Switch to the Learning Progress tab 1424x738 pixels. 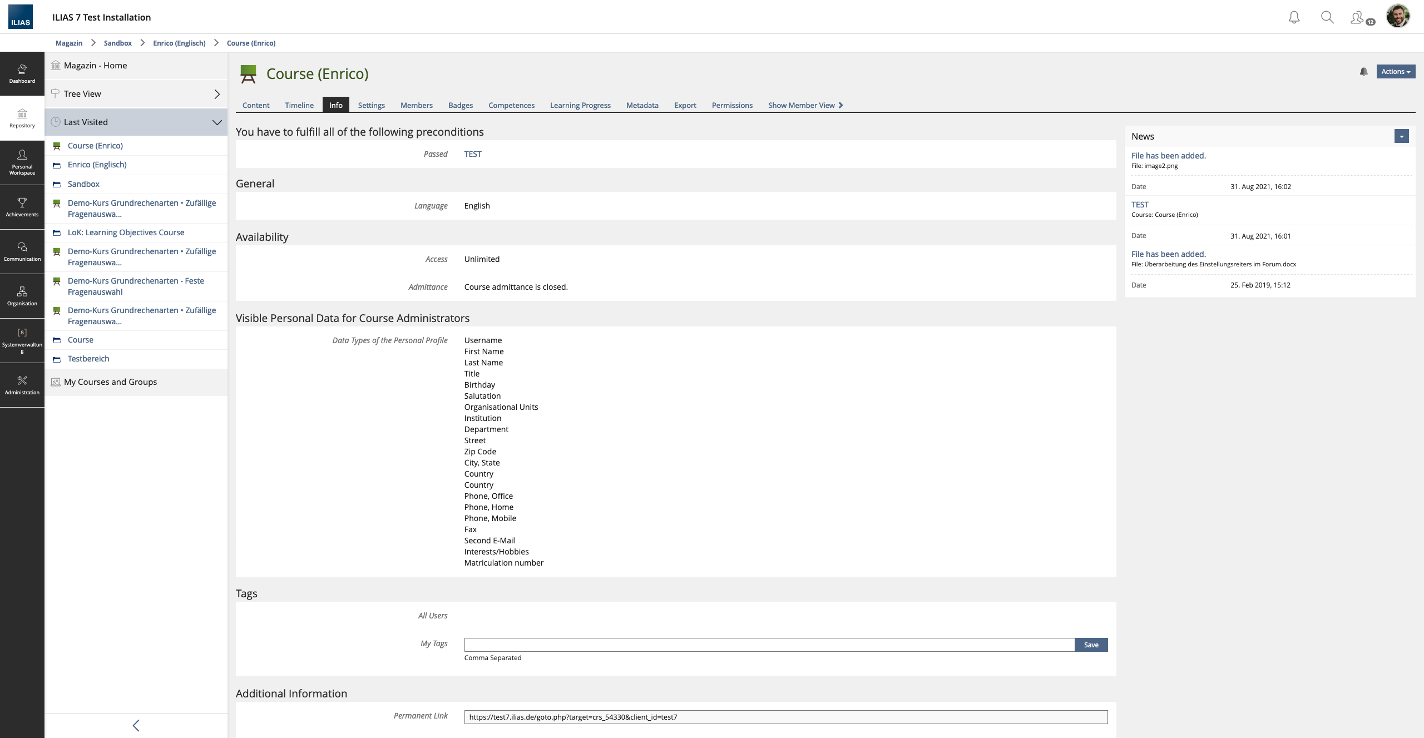point(580,105)
